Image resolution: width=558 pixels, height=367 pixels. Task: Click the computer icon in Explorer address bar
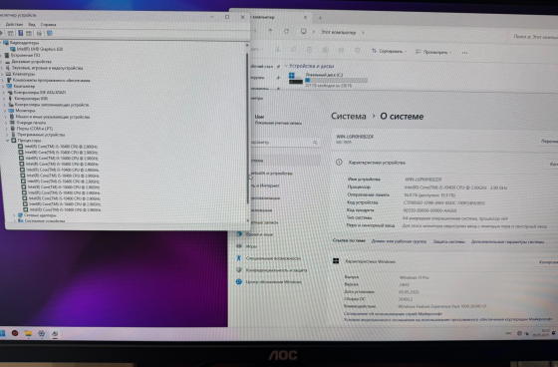pos(303,32)
